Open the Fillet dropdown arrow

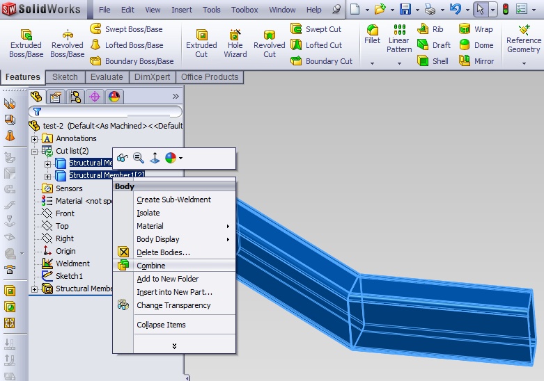click(372, 63)
